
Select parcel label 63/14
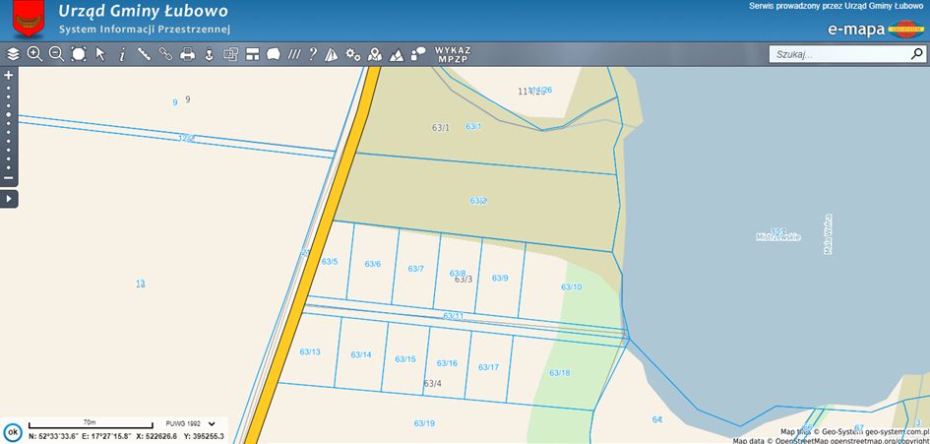click(x=360, y=354)
